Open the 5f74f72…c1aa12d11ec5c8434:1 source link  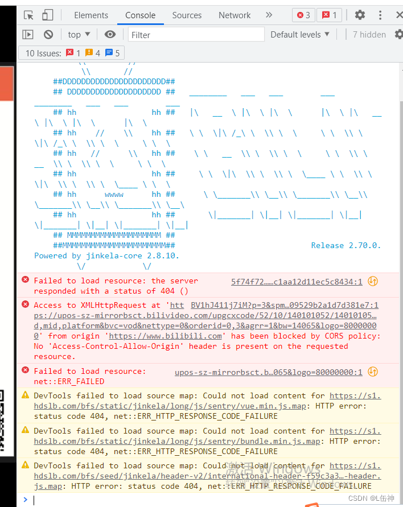click(297, 282)
